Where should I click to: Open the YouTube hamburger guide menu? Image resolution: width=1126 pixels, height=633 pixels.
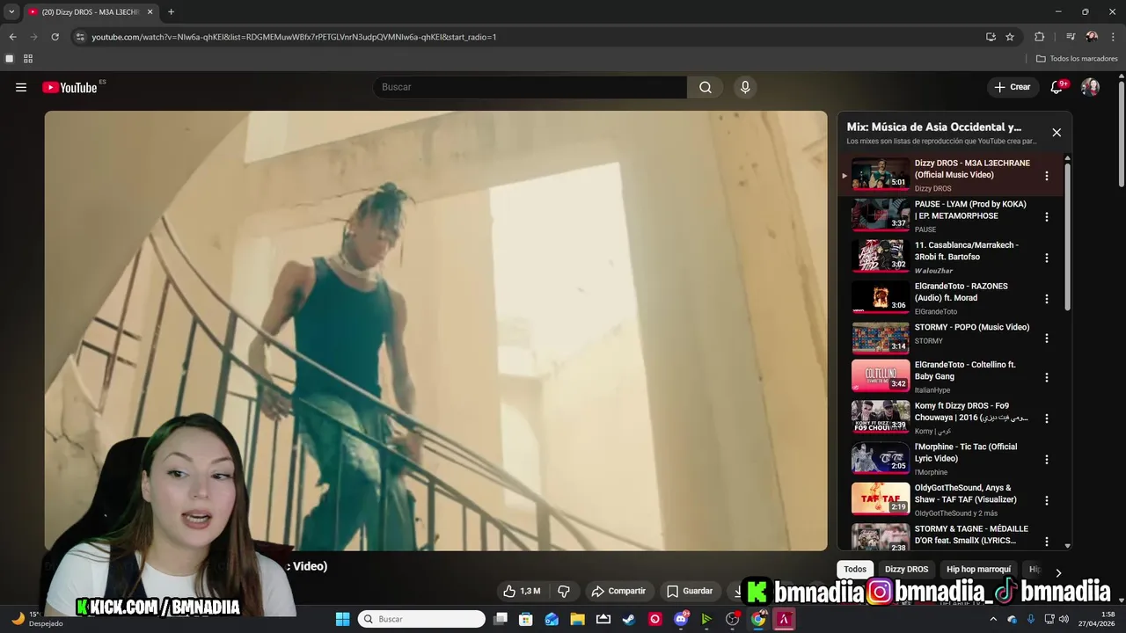(21, 87)
